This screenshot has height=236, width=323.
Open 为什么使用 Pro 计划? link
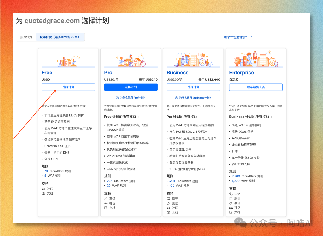[x=132, y=98]
